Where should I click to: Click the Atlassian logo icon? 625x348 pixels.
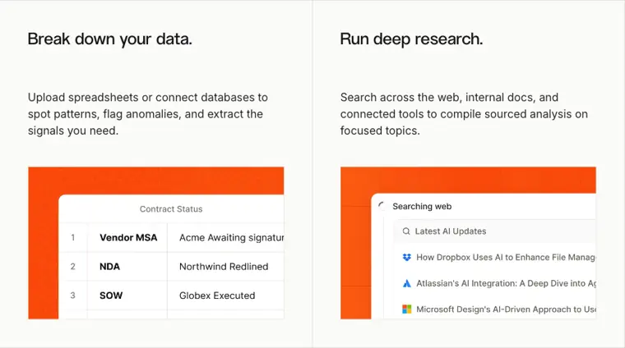coord(406,283)
